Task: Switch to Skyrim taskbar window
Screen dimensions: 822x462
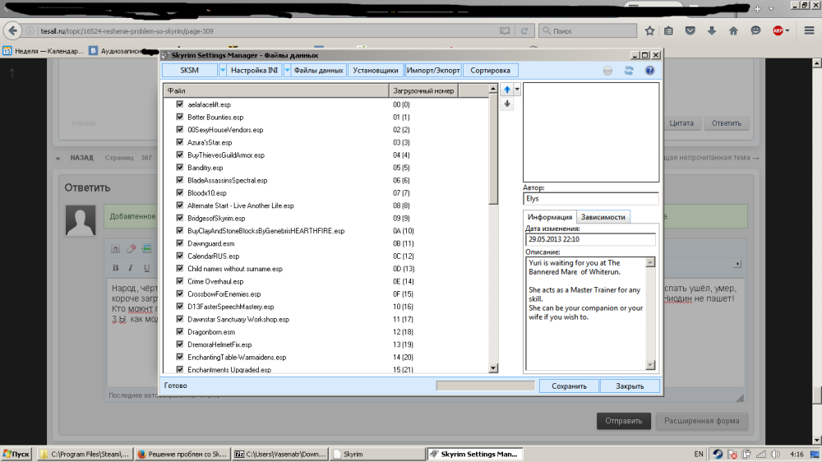Action: [377, 454]
